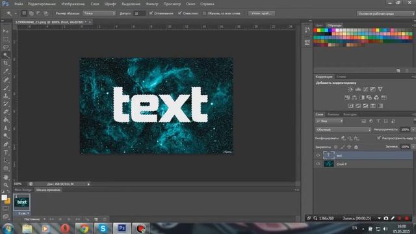Open layer filter kind dropdown (Вид)
This screenshot has height=234, width=416.
coord(330,121)
